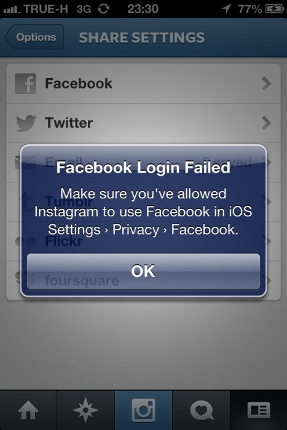This screenshot has width=287, height=430.
Task: Tap the Share Settings header title
Action: [x=142, y=37]
